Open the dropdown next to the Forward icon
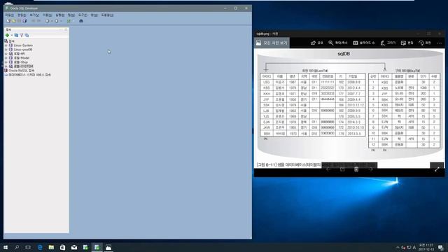Image resolution: width=448 pixels, height=252 pixels. 61,21
